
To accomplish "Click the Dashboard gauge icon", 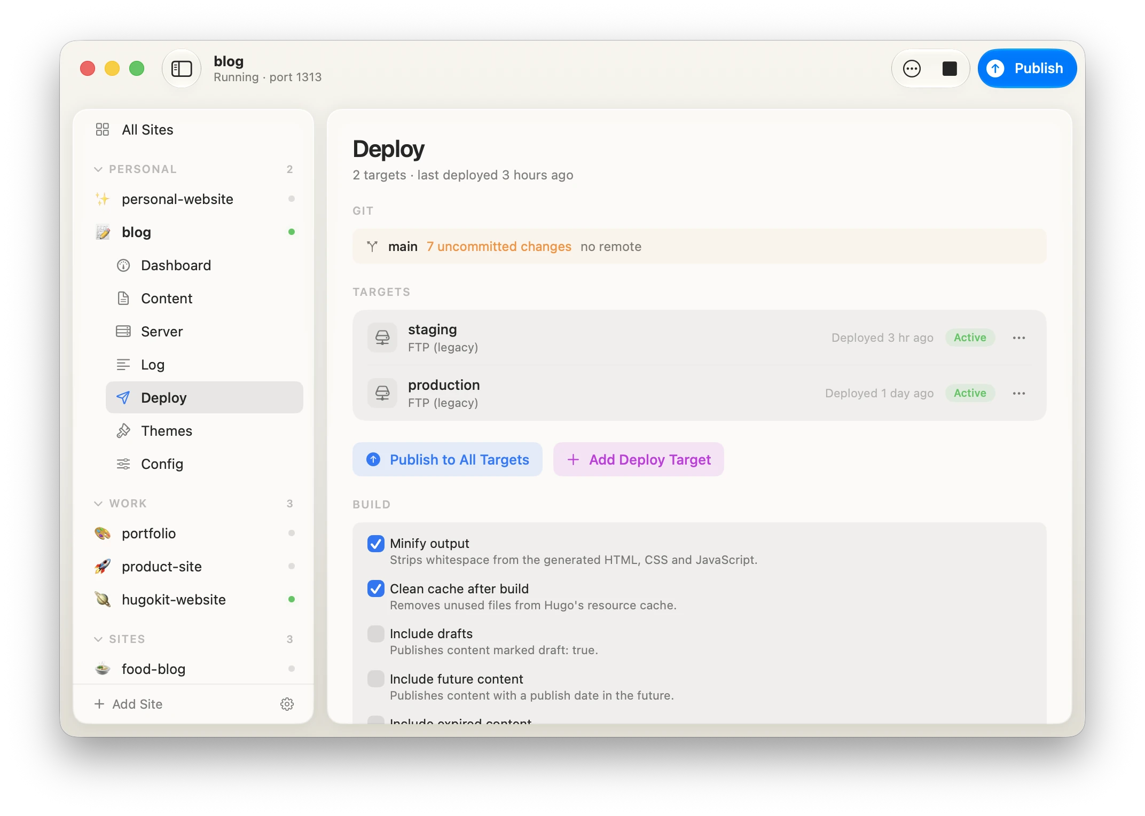I will click(x=123, y=265).
